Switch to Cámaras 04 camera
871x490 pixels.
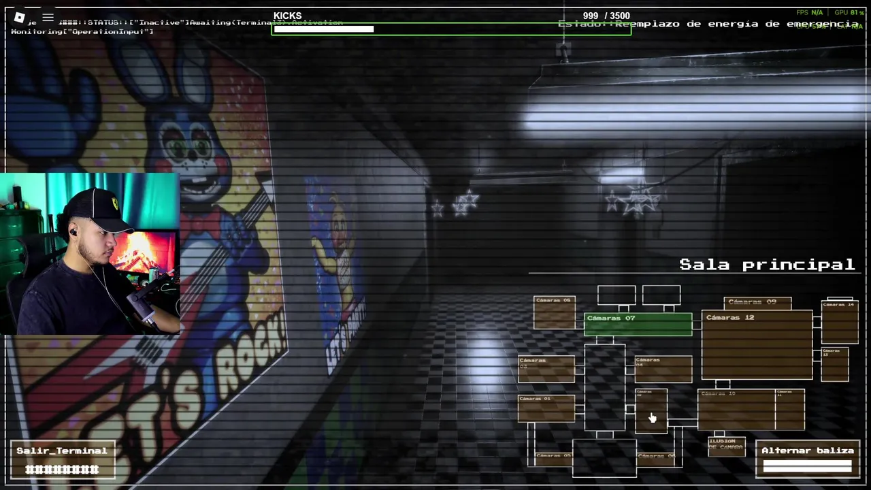pyautogui.click(x=663, y=368)
